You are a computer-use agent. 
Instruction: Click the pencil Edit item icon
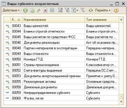(39, 10)
